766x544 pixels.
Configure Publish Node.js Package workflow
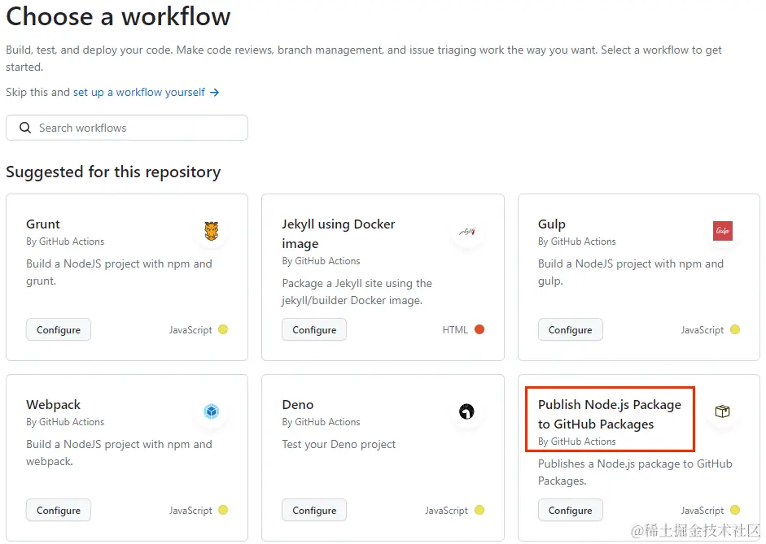click(570, 511)
